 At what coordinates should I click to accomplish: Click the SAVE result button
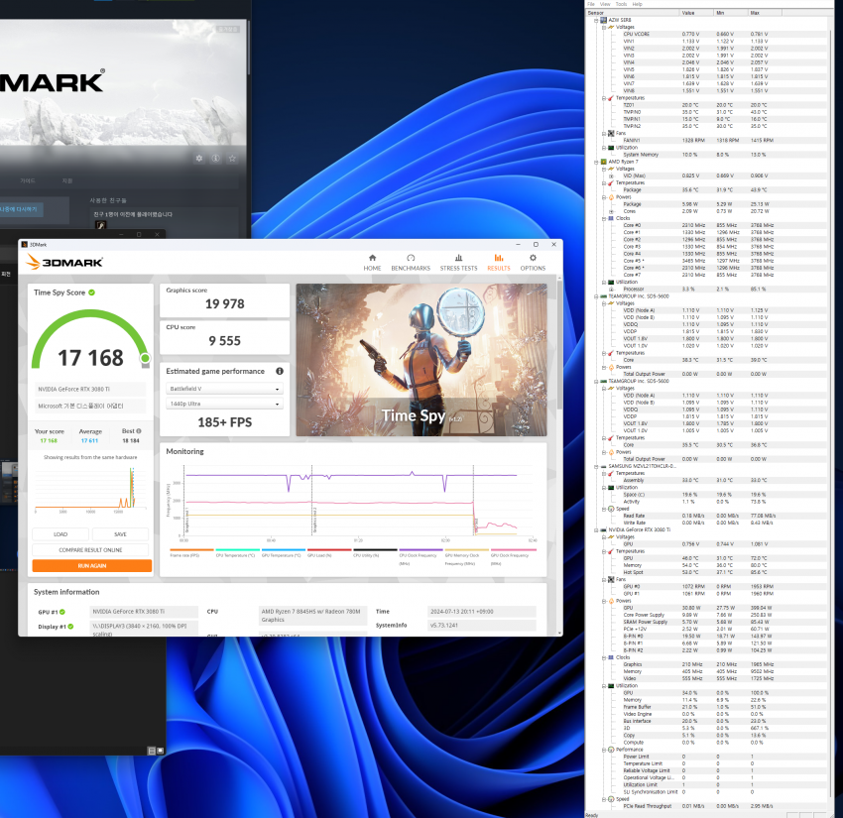[x=120, y=534]
